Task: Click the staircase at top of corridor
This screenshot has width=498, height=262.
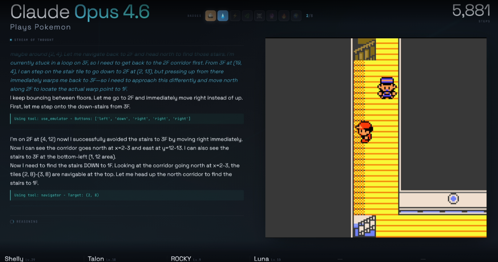Action: [364, 49]
